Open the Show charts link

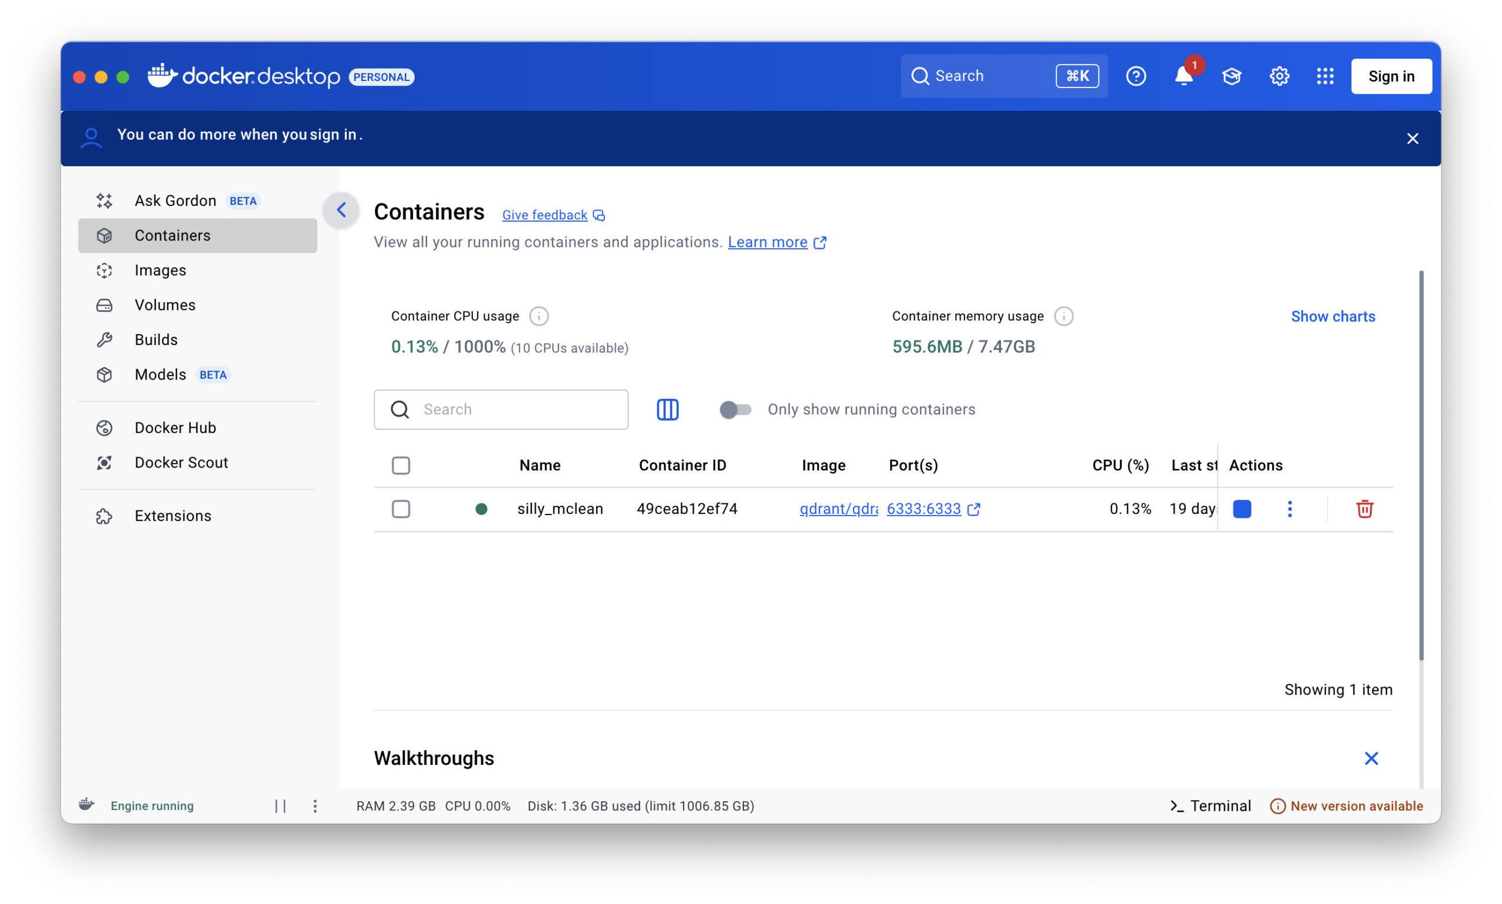(1332, 316)
